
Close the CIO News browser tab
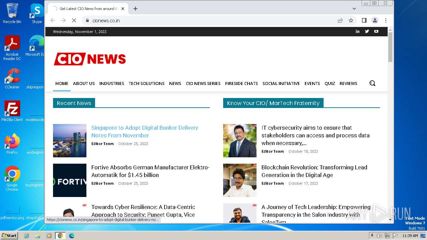(123, 9)
